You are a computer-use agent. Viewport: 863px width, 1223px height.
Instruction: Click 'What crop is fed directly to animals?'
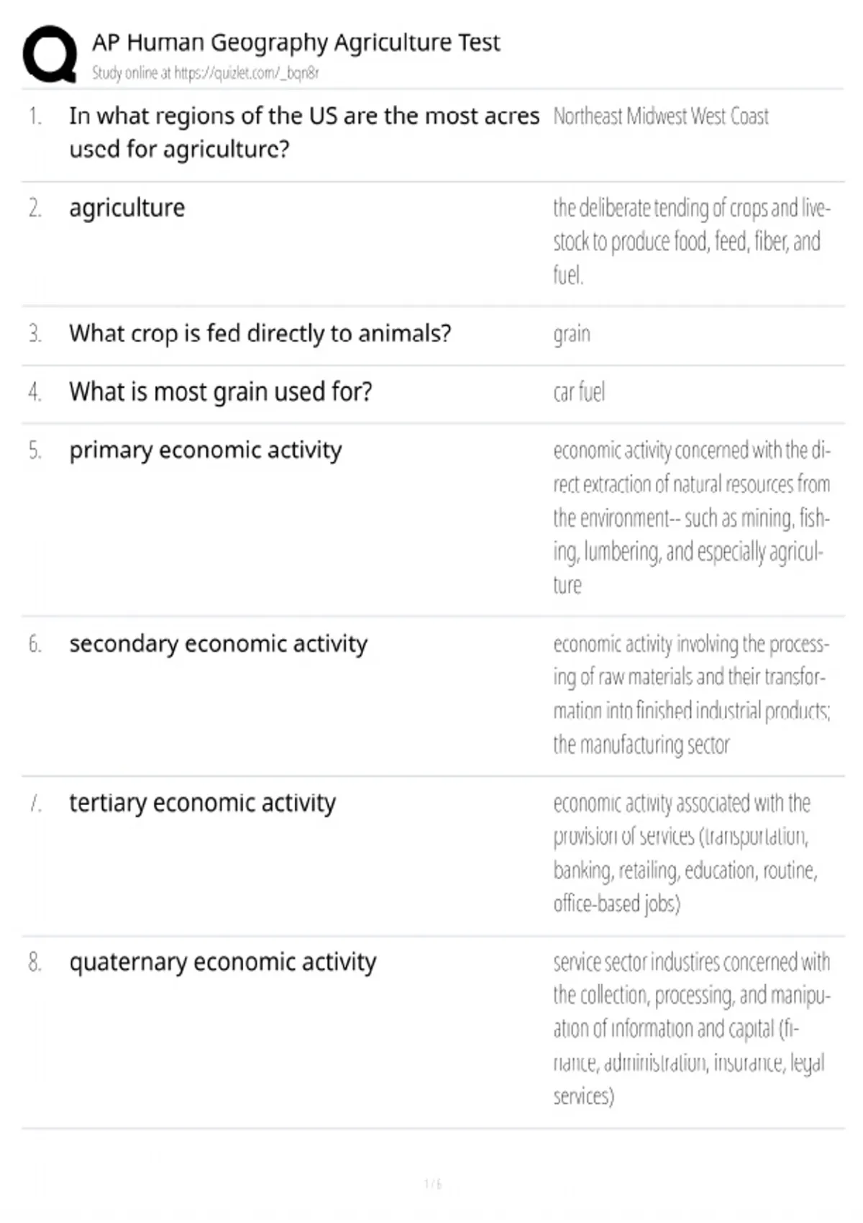point(260,334)
